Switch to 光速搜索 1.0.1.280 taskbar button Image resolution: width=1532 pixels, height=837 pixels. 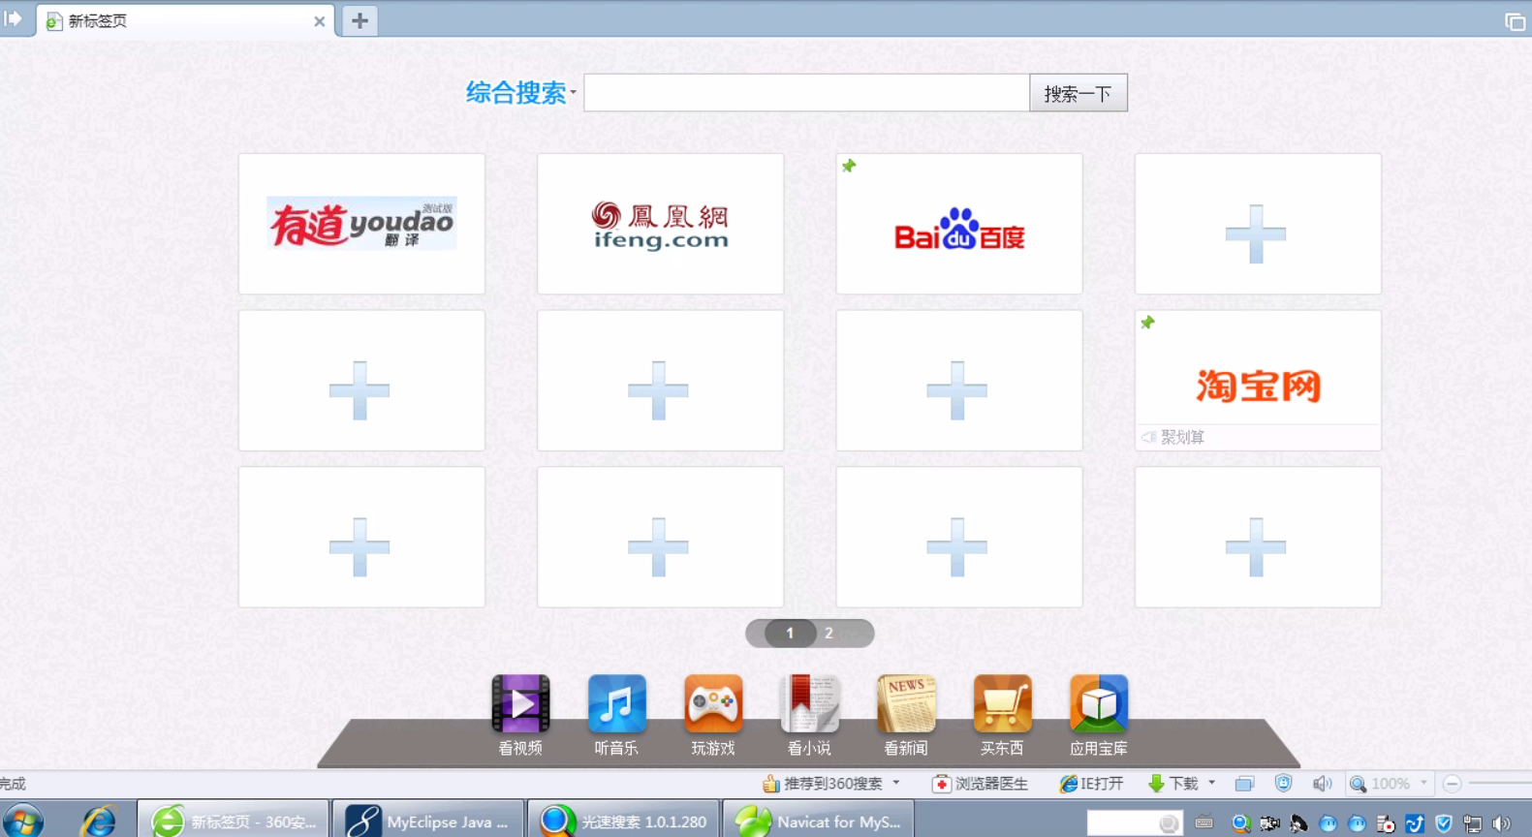[x=624, y=821]
